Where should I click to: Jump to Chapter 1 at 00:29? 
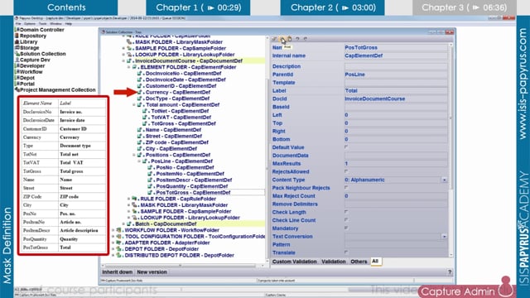coord(198,7)
